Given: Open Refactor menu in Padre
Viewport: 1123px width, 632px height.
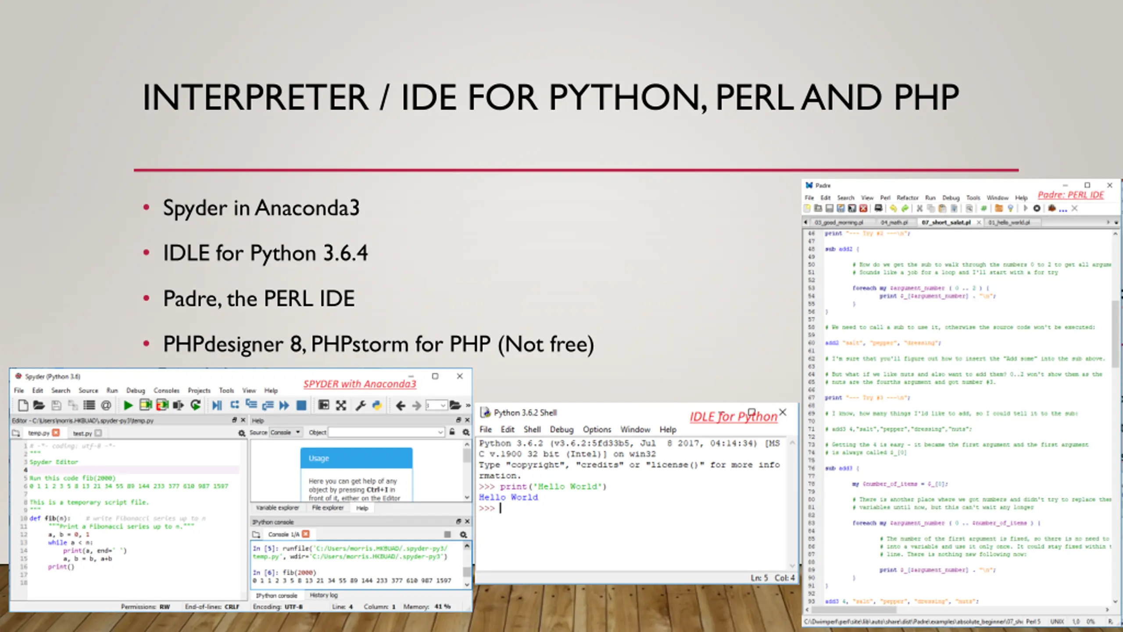Looking at the screenshot, I should 907,198.
